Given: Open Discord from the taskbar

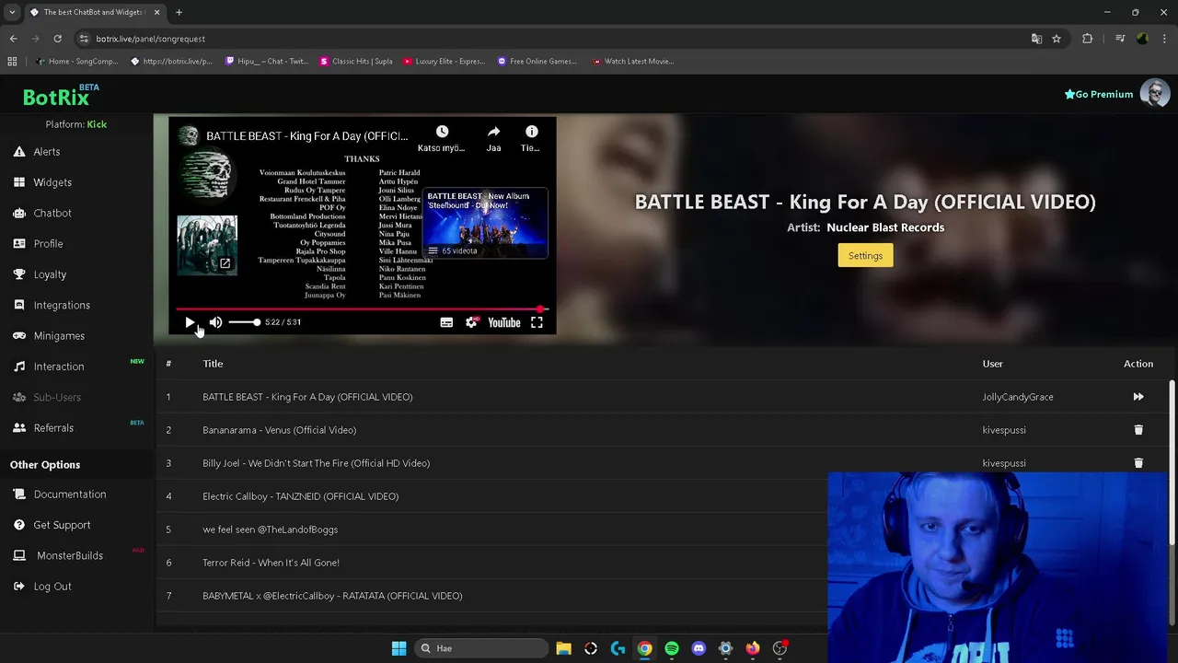Looking at the screenshot, I should (699, 648).
